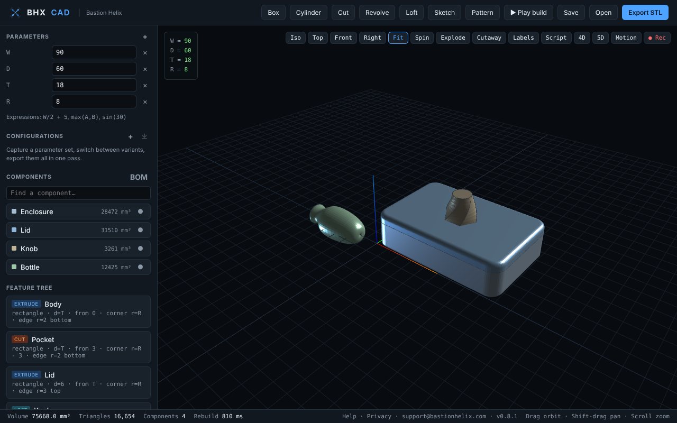Screen dimensions: 677x423
Task: Open the Script panel
Action: click(556, 38)
